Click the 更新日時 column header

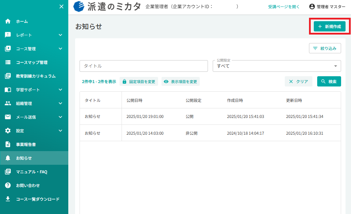tap(294, 101)
